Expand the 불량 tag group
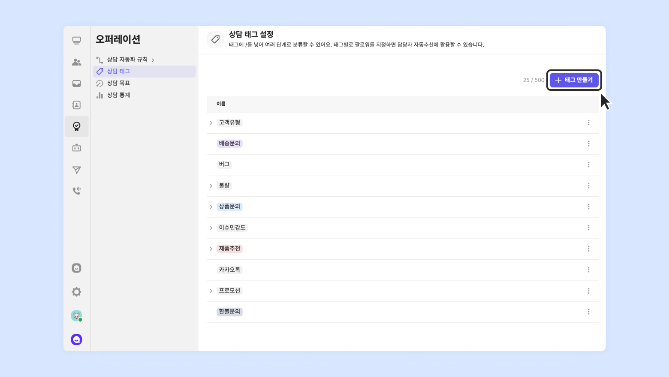This screenshot has width=669, height=377. [211, 186]
